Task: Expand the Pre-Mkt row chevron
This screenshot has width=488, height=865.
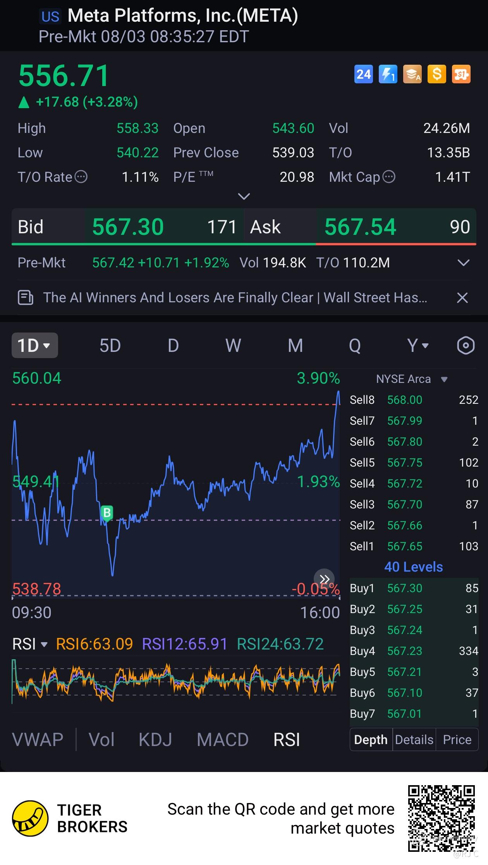Action: click(x=463, y=263)
